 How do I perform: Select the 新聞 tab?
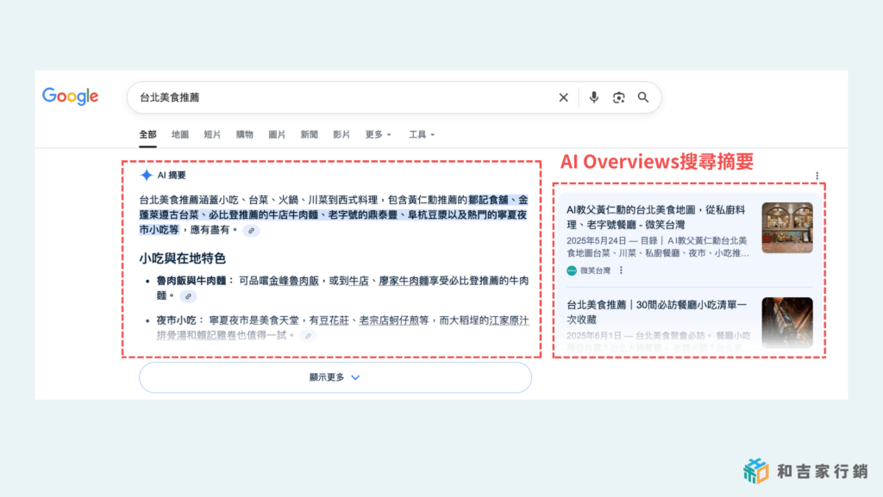(x=309, y=134)
